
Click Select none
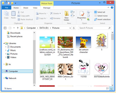101,16
